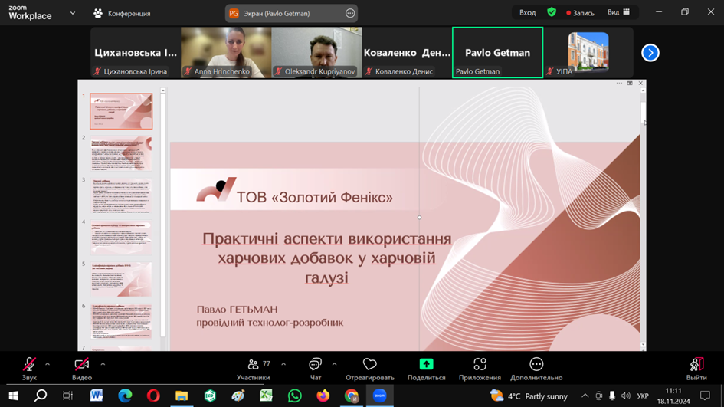
Task: Open Chrome from the taskbar
Action: (x=352, y=396)
